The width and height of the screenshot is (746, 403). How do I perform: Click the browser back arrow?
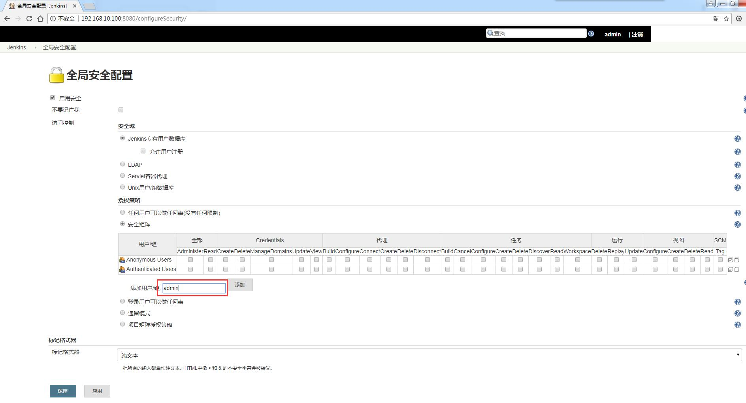coord(7,19)
